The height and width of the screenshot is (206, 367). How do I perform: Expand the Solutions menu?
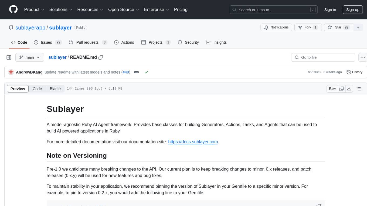[61, 9]
